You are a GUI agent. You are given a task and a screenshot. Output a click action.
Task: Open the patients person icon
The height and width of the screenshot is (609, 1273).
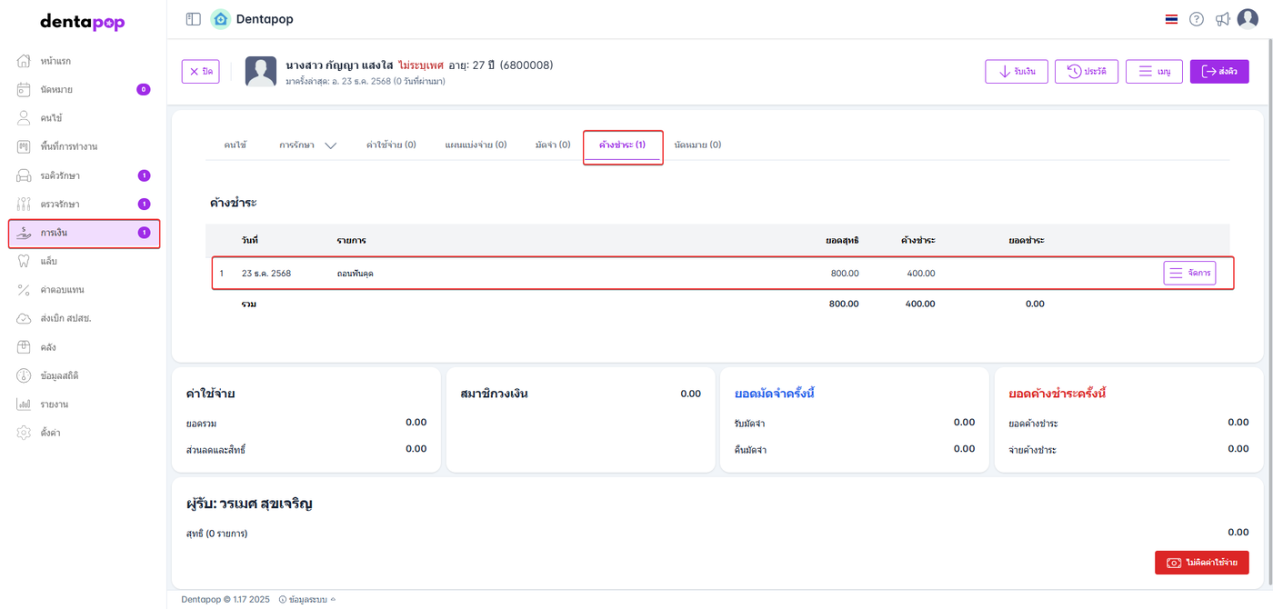coord(25,118)
